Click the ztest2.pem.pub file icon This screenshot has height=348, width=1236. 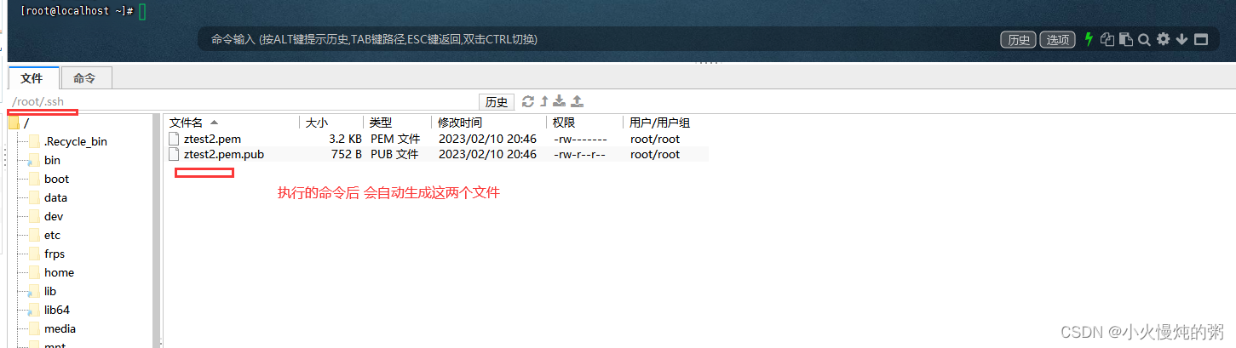[x=175, y=154]
